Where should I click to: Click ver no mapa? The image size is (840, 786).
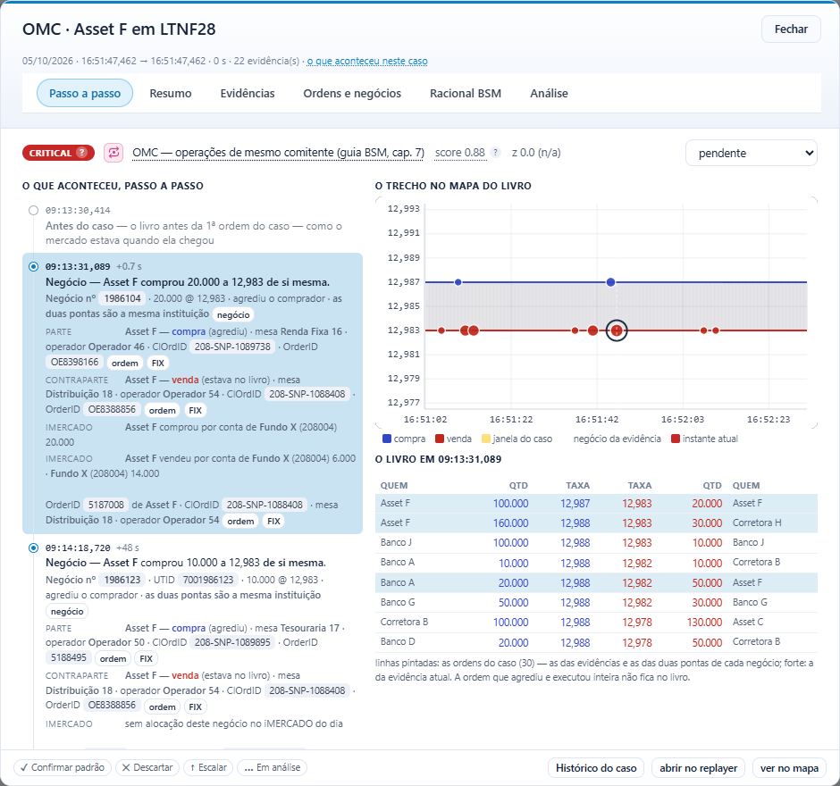coord(789,768)
